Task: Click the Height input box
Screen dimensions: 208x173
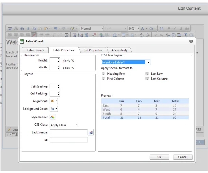Action: click(x=54, y=60)
